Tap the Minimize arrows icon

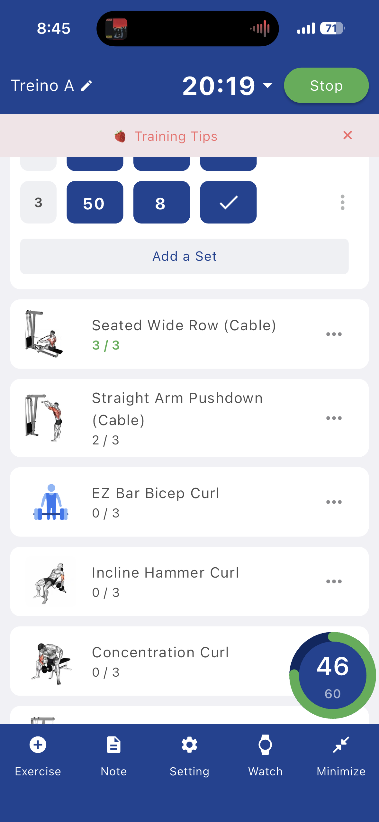(341, 744)
